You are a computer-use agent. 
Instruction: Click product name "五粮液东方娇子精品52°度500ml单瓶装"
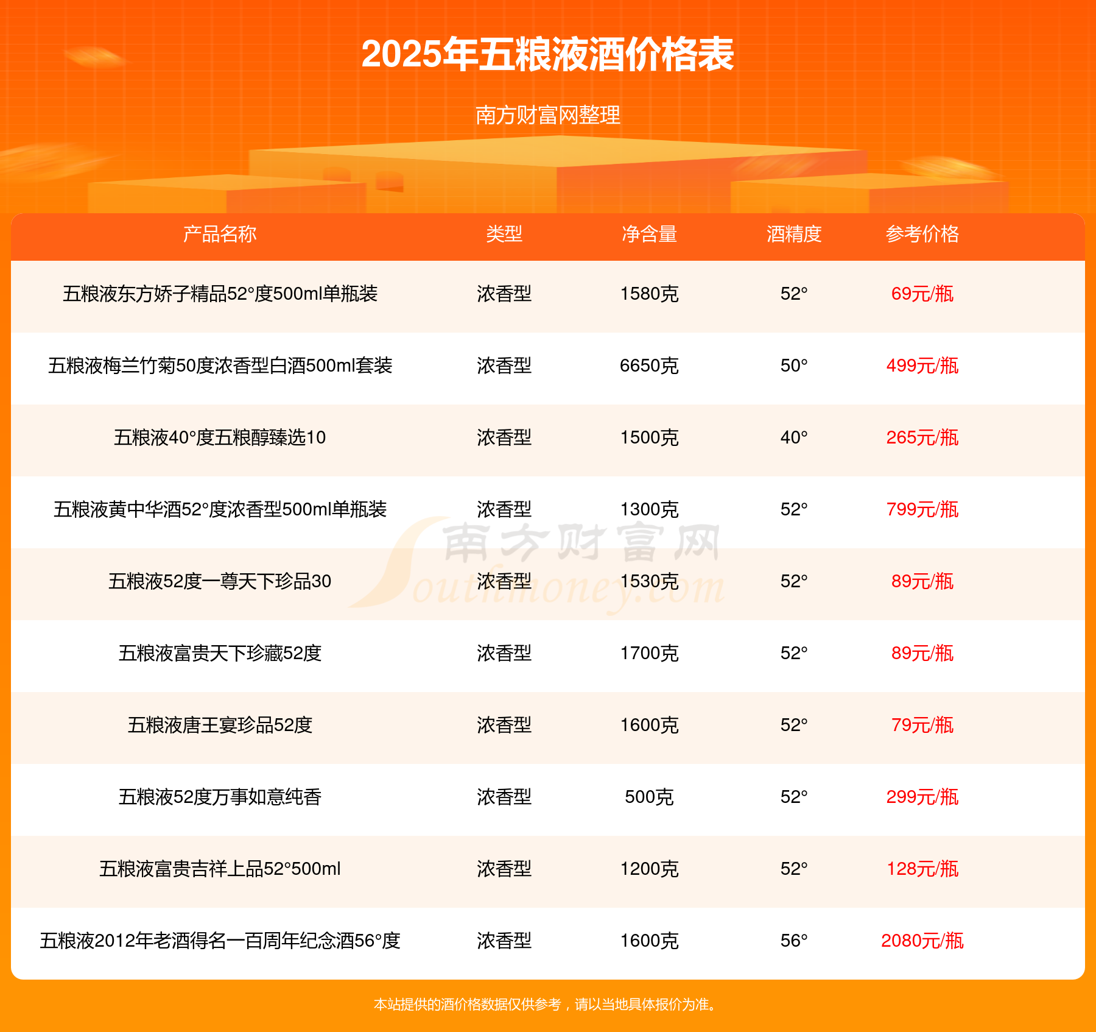220,294
